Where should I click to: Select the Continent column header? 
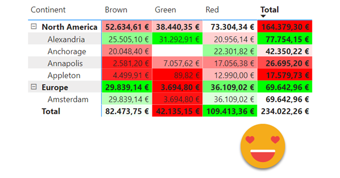tap(48, 10)
